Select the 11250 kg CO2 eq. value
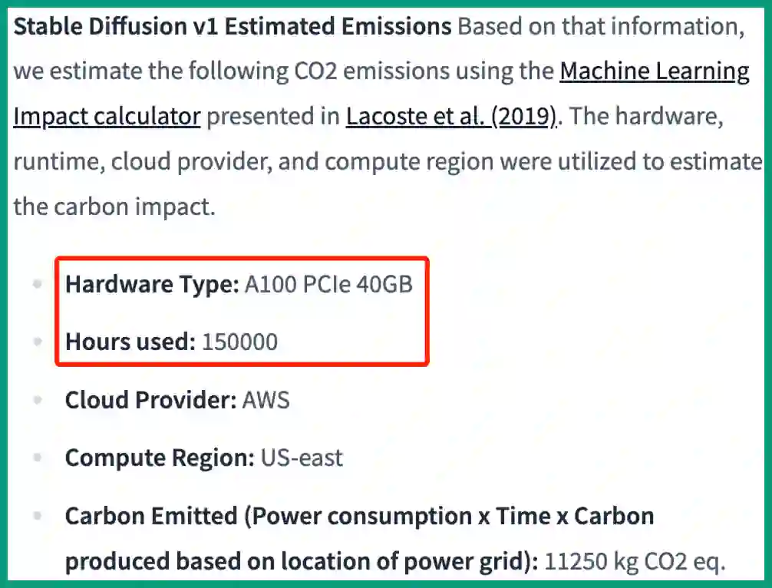The width and height of the screenshot is (772, 588). [x=635, y=563]
